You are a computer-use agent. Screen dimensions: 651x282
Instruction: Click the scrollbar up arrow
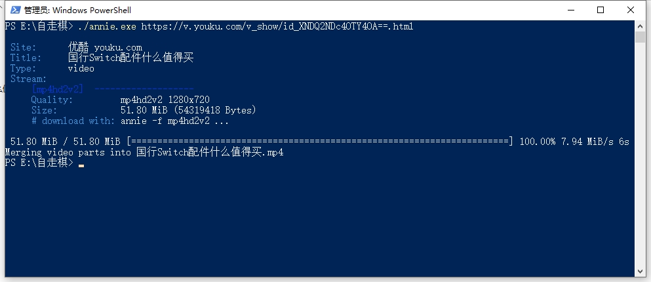(x=641, y=26)
